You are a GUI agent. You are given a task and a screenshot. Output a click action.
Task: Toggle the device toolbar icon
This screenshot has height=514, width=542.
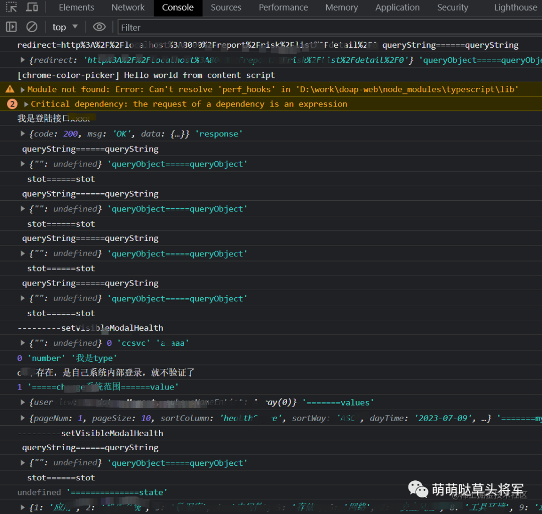(x=32, y=8)
